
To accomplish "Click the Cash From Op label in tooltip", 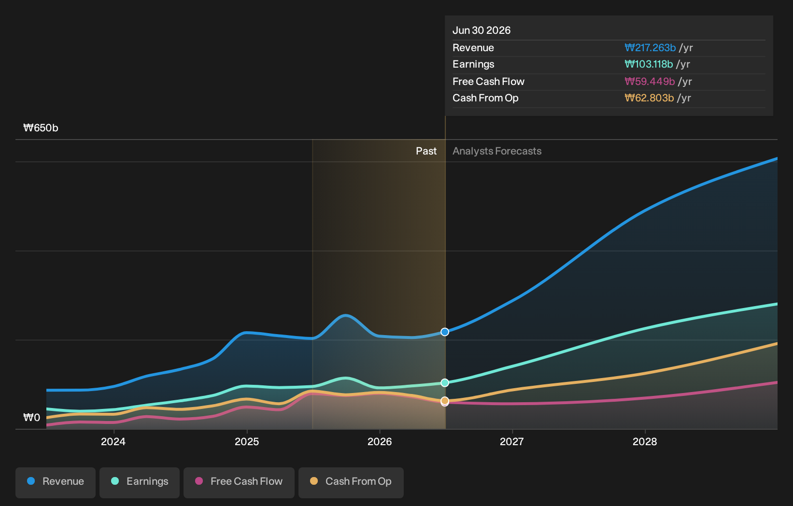I will (485, 98).
